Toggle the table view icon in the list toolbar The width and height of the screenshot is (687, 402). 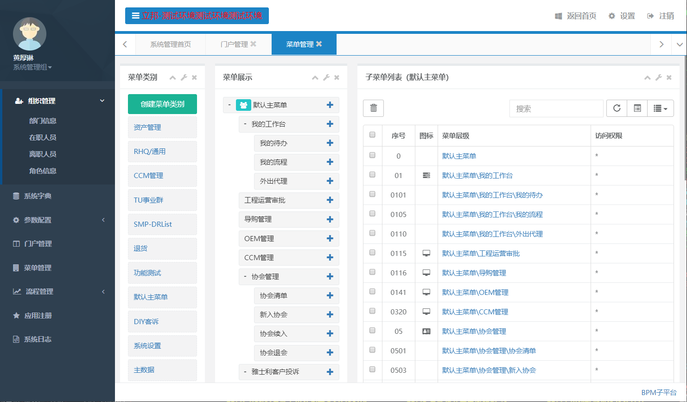point(637,108)
